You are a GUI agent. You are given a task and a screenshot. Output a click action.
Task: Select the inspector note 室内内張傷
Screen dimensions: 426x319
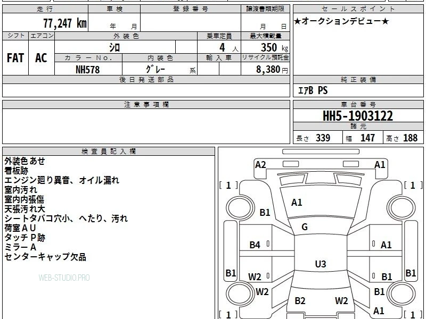pyautogui.click(x=24, y=199)
